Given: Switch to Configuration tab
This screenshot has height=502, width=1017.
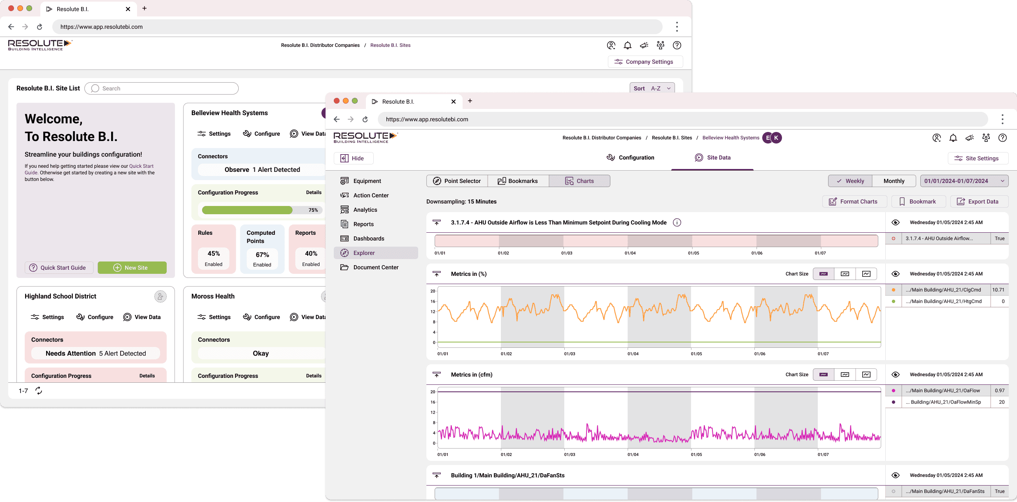Looking at the screenshot, I should click(x=631, y=158).
